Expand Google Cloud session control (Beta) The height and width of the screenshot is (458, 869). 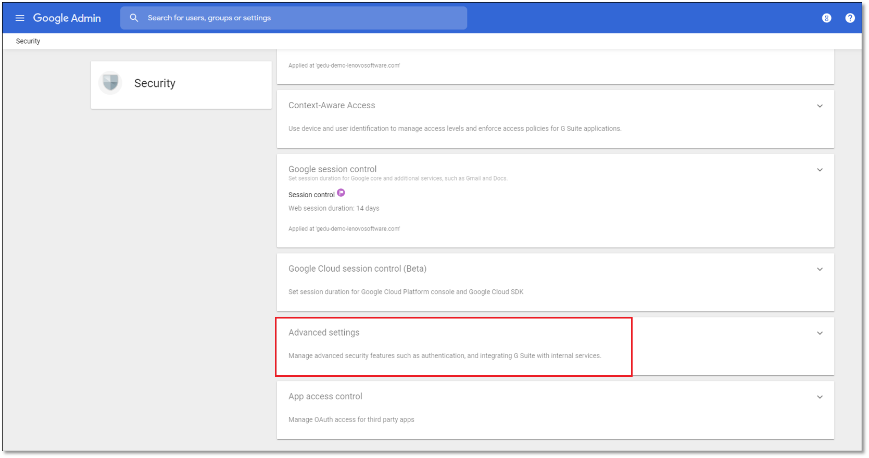click(x=820, y=270)
